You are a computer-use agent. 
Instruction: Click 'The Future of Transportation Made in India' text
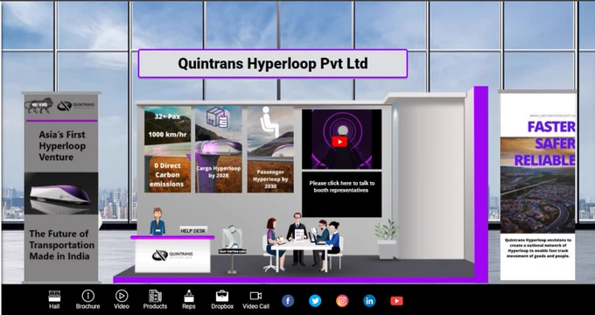tap(61, 245)
